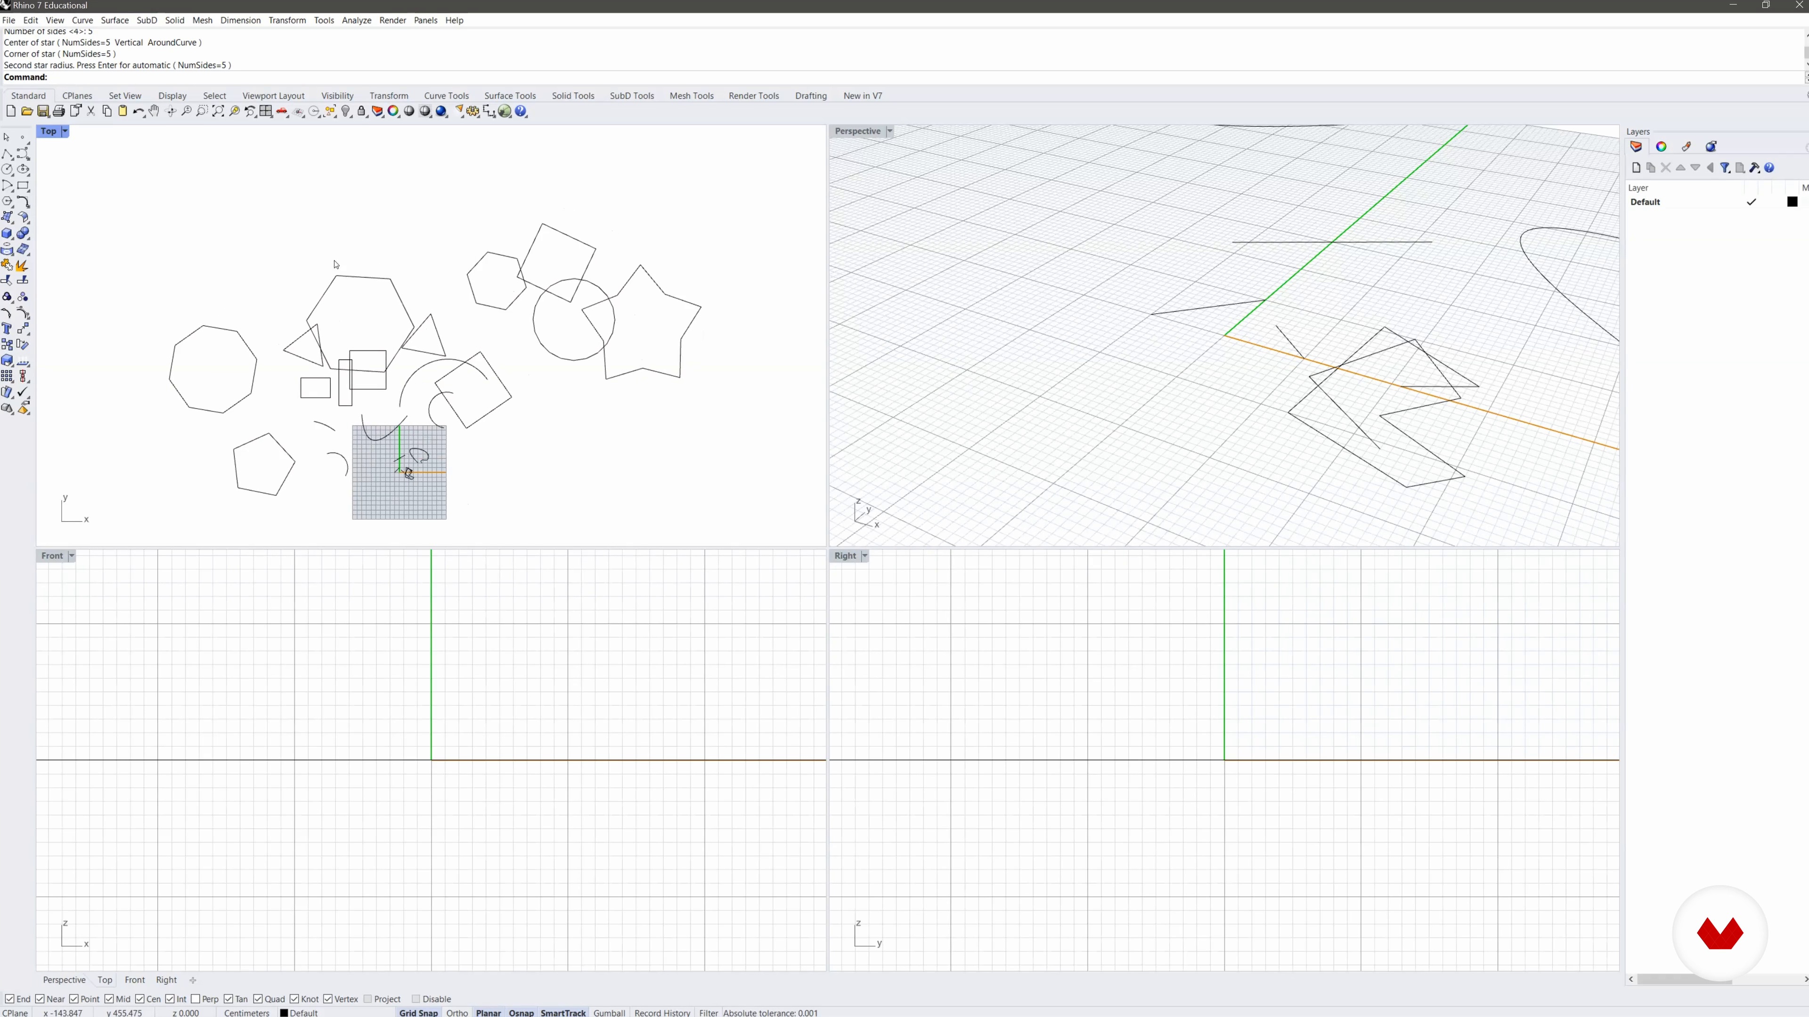
Task: Click the blue Render sphere icon
Action: tap(442, 111)
